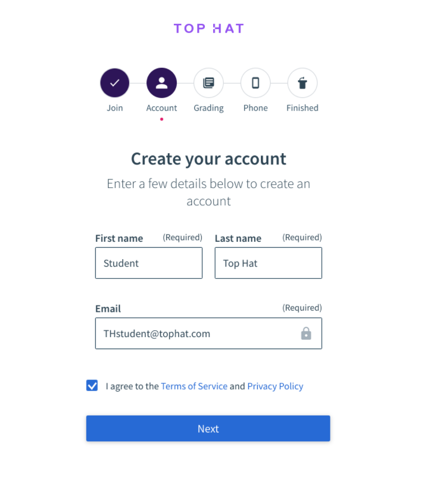Click the Join step checkmark icon
Viewport: 432px width, 488px height.
[x=114, y=83]
